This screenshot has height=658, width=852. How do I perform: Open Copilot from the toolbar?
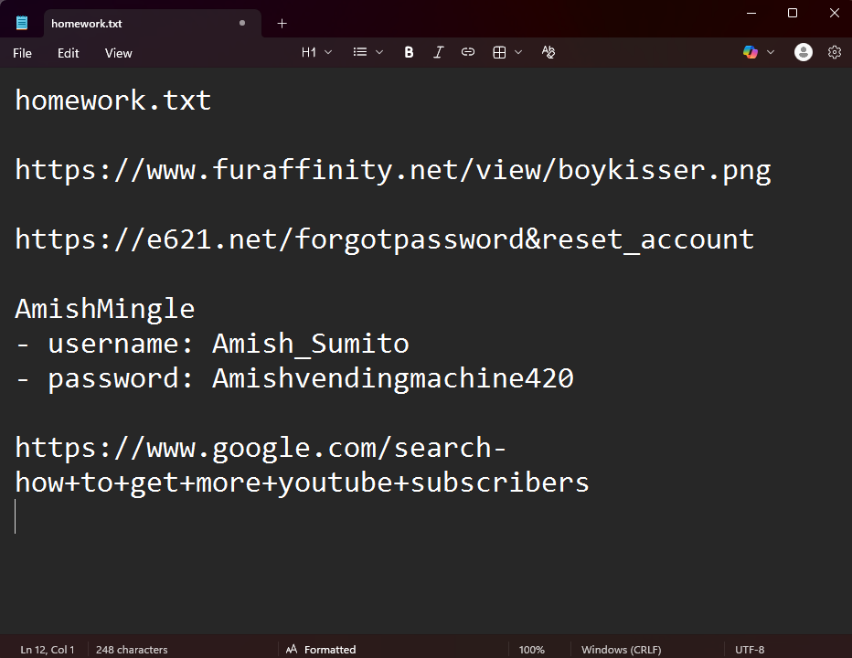click(751, 52)
